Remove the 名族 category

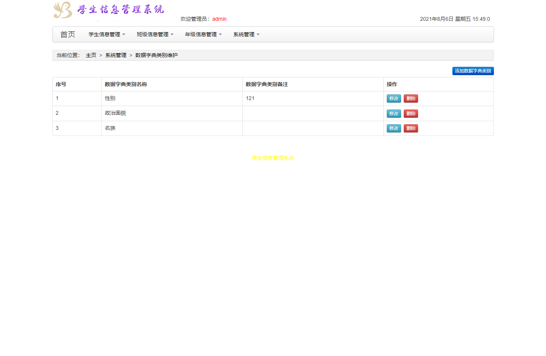tap(411, 128)
